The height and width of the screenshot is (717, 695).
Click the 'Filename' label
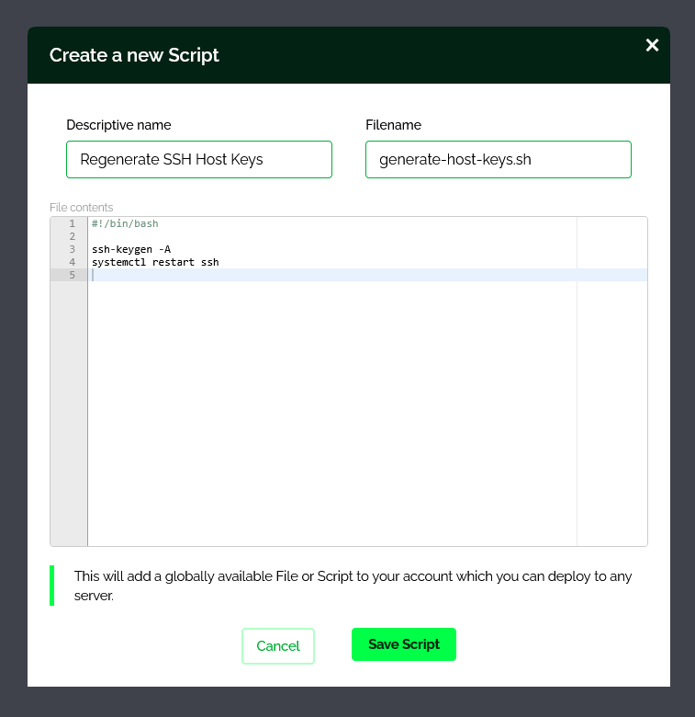[x=393, y=125]
